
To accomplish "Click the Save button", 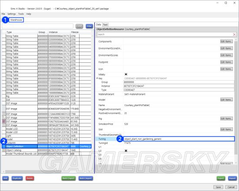I will click(x=218, y=187).
